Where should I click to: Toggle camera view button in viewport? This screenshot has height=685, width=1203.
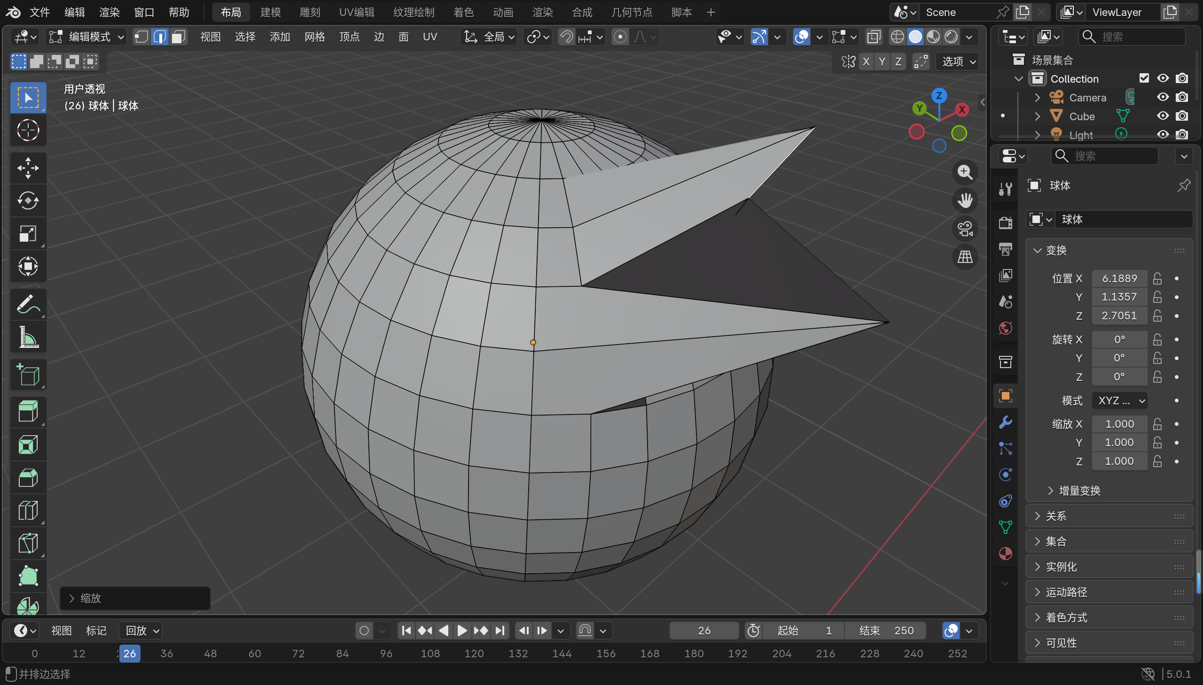(x=965, y=229)
